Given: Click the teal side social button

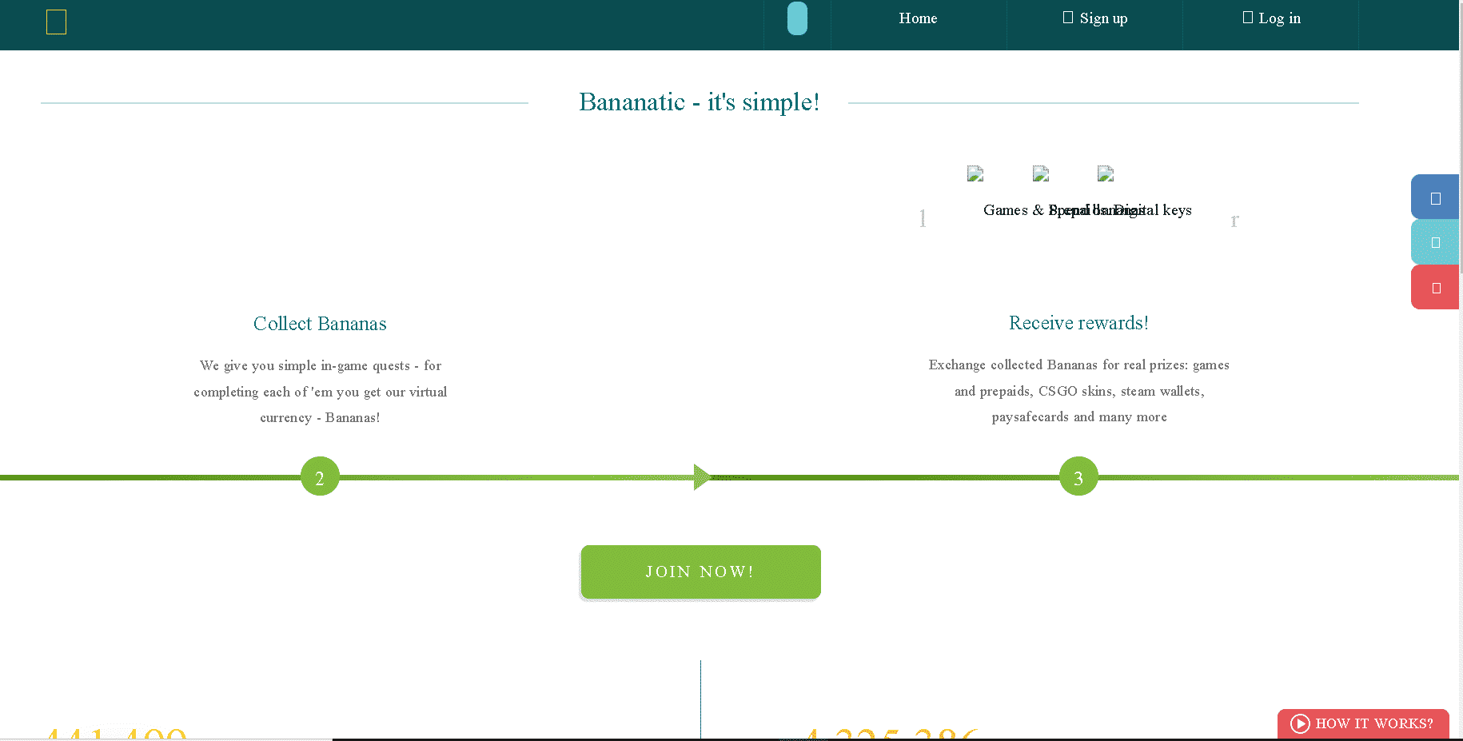Looking at the screenshot, I should pyautogui.click(x=1435, y=242).
